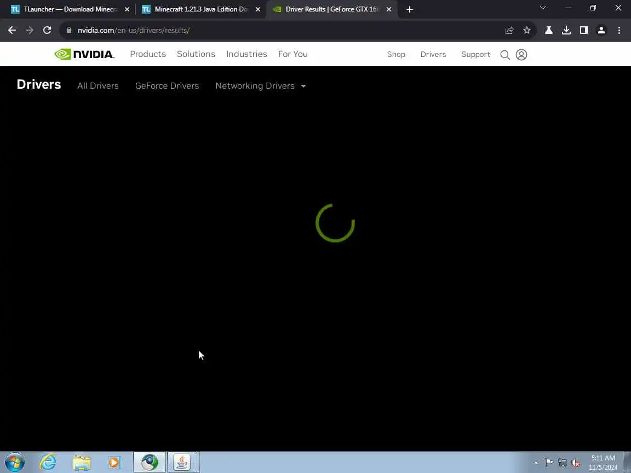631x473 pixels.
Task: Open the Industries menu
Action: pos(246,54)
